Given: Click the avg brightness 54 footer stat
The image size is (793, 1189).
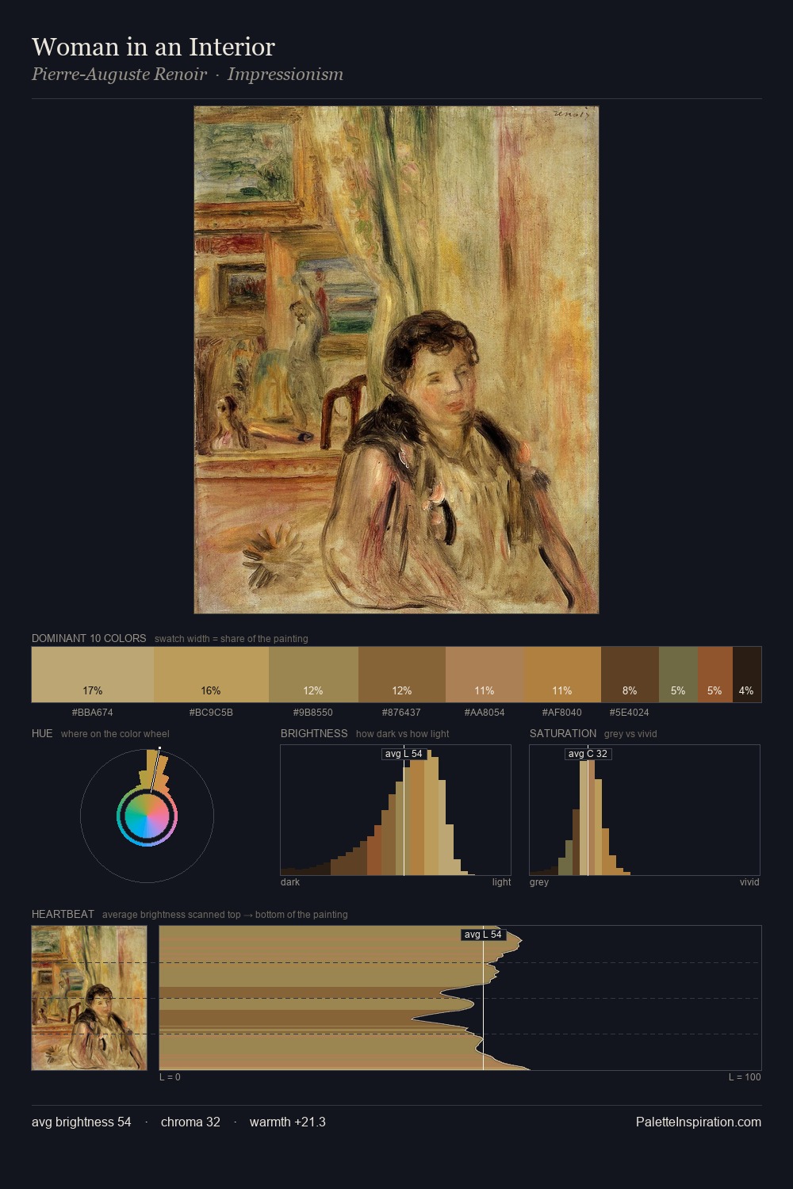Looking at the screenshot, I should pos(82,1122).
